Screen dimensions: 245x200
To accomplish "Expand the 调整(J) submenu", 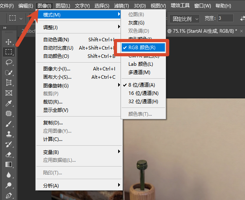I will click(x=79, y=27).
